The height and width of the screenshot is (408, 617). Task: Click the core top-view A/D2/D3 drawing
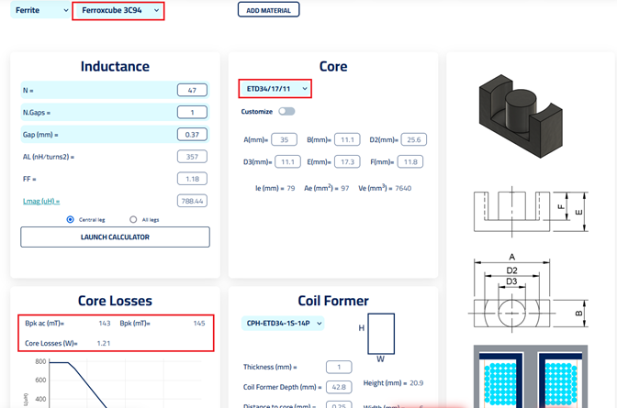pos(528,292)
